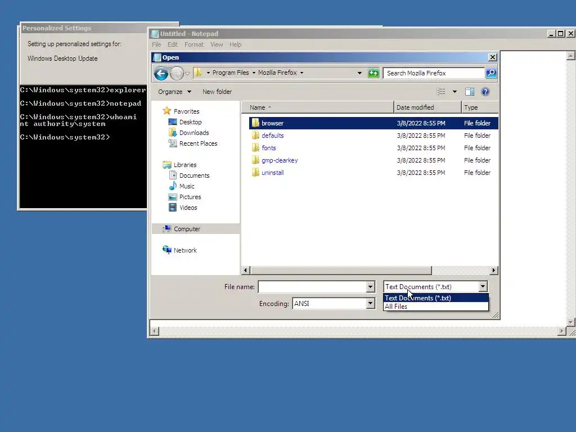Click Mozilla Firefox in address breadcrumb

click(277, 73)
